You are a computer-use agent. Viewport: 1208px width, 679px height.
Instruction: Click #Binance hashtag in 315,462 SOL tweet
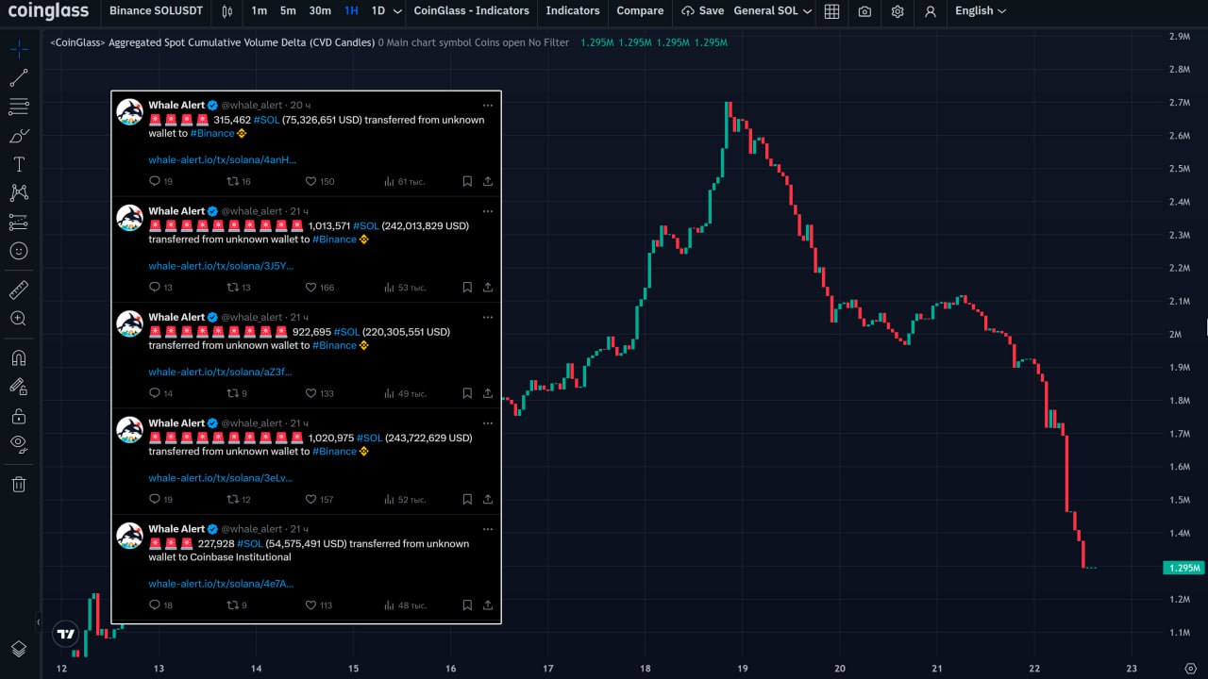click(211, 133)
